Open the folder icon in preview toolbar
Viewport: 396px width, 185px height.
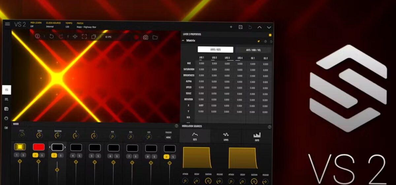[155, 37]
